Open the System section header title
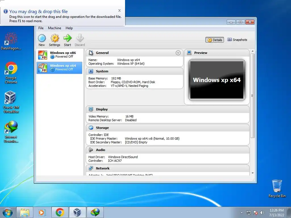Screen dimensions: 291x218 tap(102, 71)
